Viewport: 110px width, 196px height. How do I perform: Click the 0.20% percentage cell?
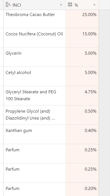(82, 189)
